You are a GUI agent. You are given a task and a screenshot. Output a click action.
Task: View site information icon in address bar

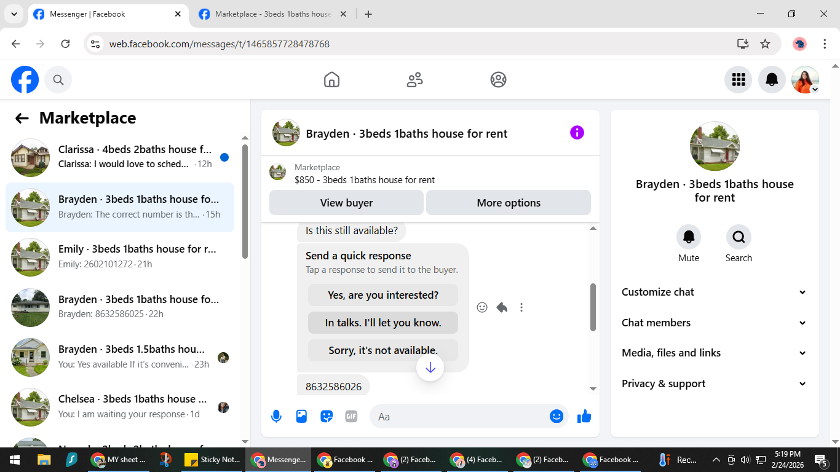point(95,44)
